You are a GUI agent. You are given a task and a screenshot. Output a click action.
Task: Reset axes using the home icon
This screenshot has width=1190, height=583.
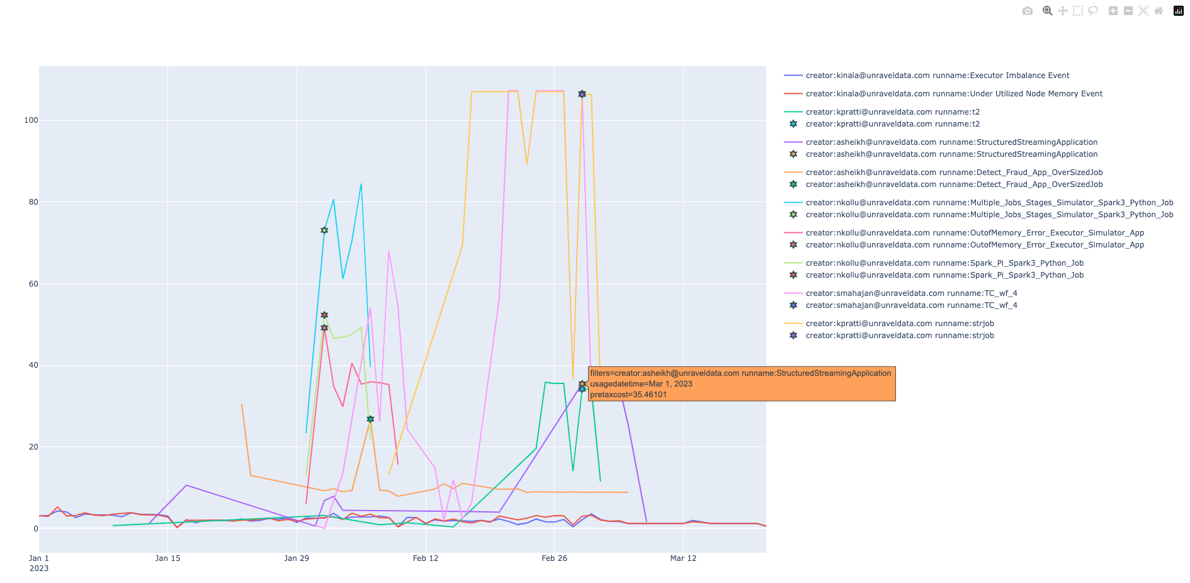(1159, 11)
